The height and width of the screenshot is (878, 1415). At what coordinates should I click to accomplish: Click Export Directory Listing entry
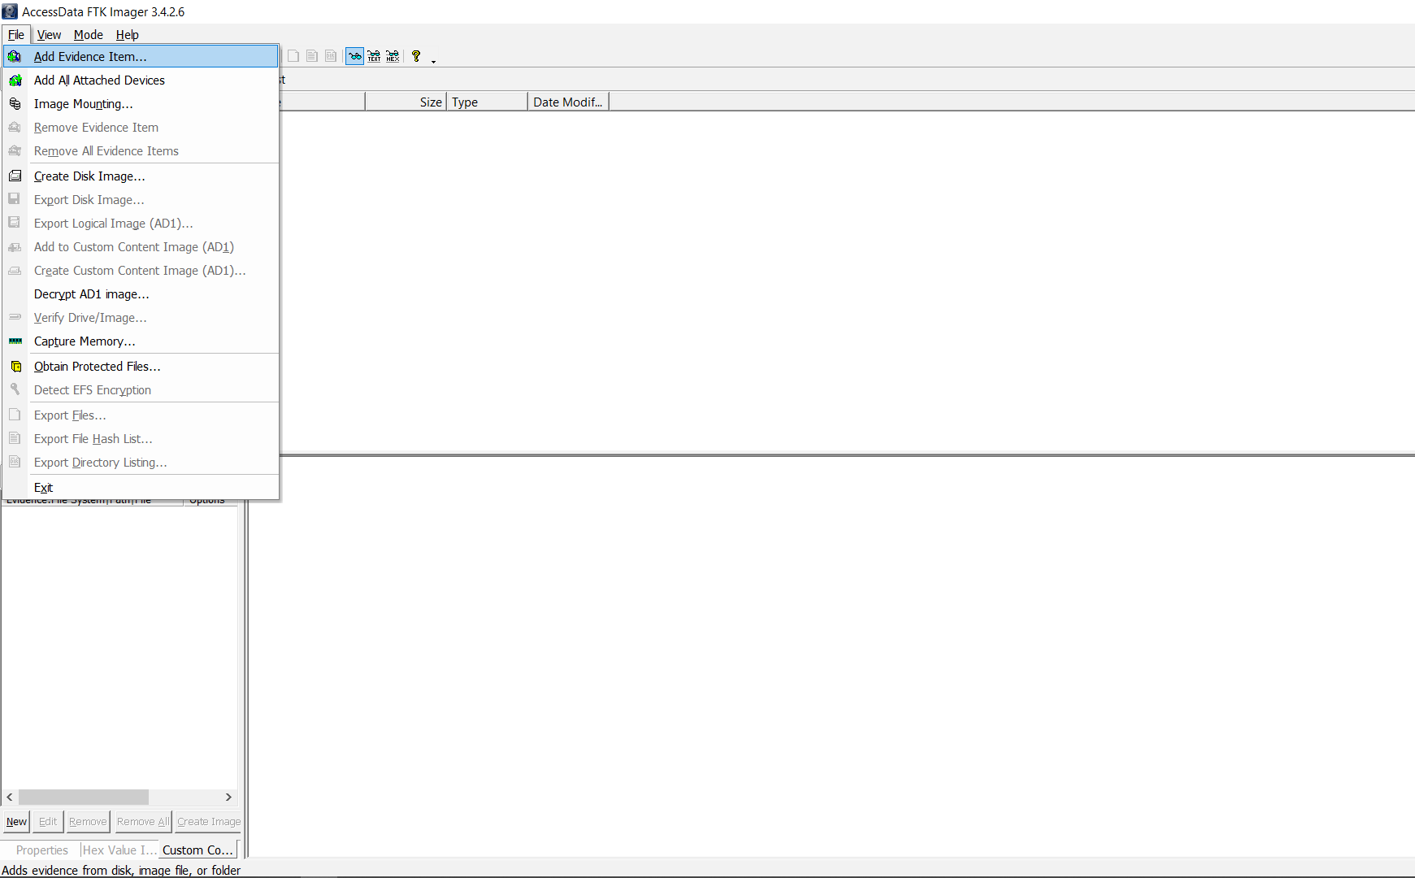[x=141, y=462]
